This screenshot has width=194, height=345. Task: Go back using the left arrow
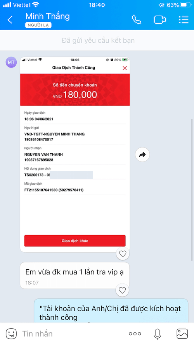tap(10, 20)
